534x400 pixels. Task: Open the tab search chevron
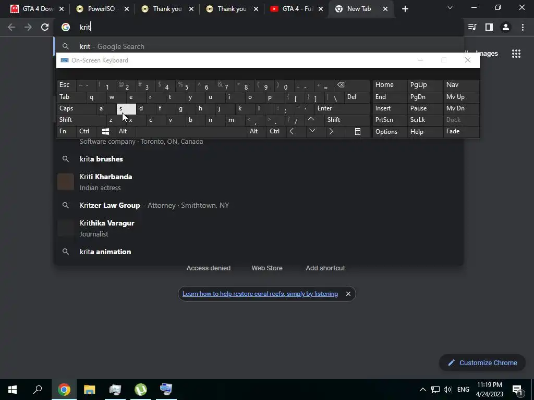[450, 7]
